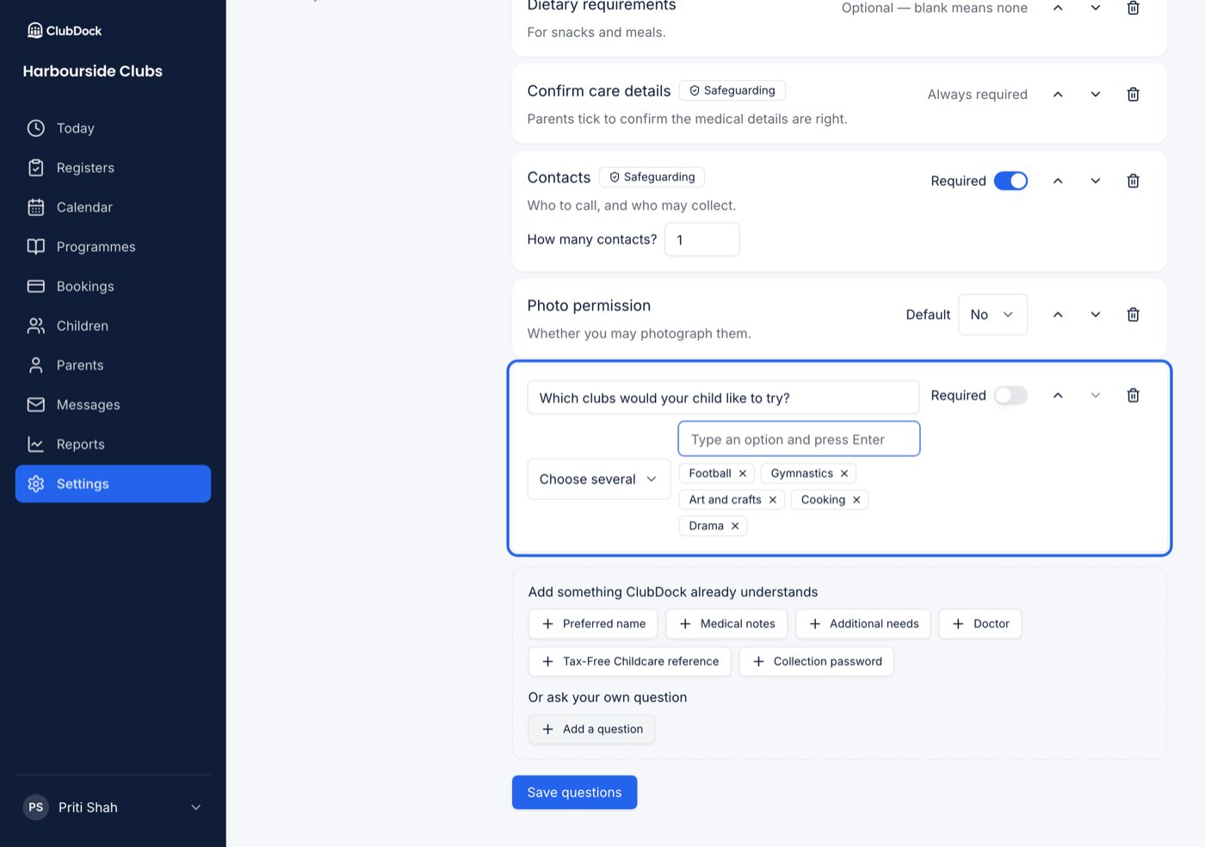Toggle Required switch for clubs question
Viewport: 1205px width, 847px height.
tap(1010, 395)
